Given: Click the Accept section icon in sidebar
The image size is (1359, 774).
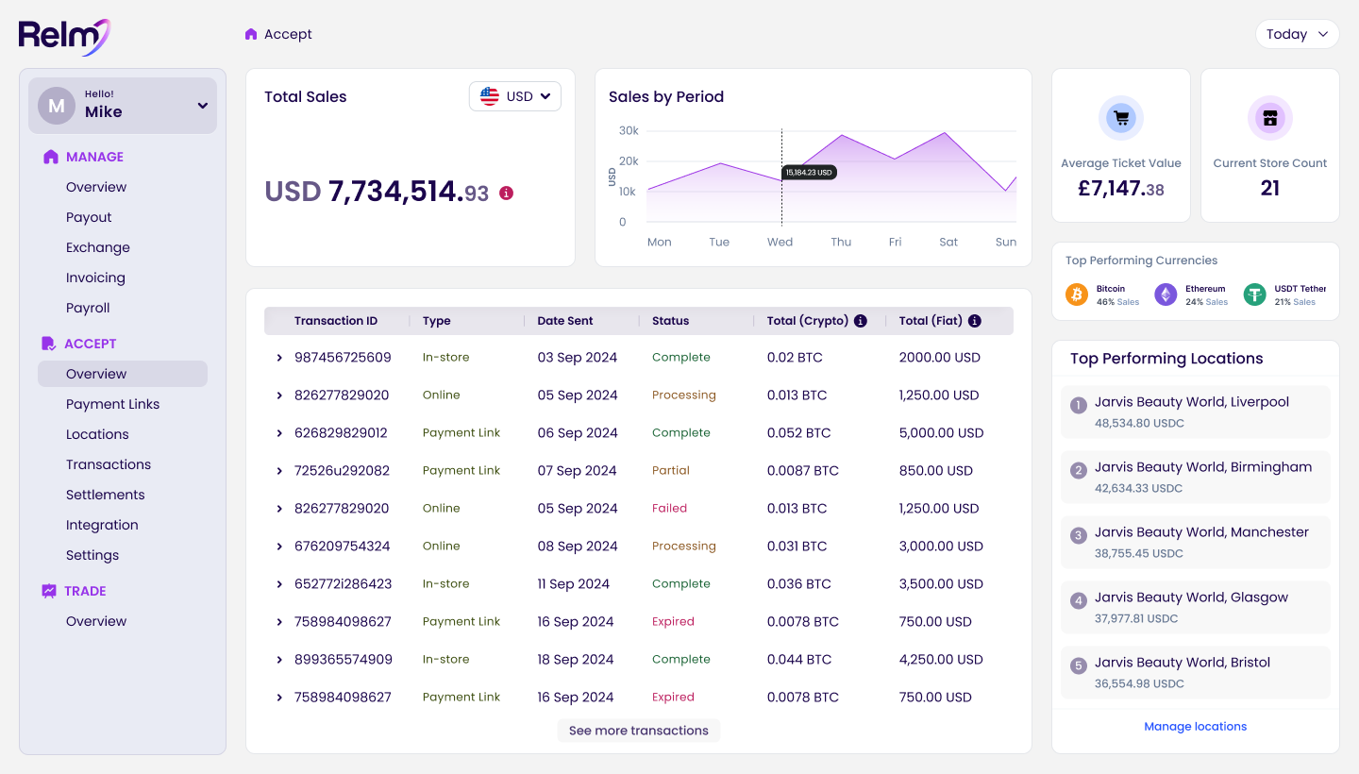Looking at the screenshot, I should pos(49,344).
